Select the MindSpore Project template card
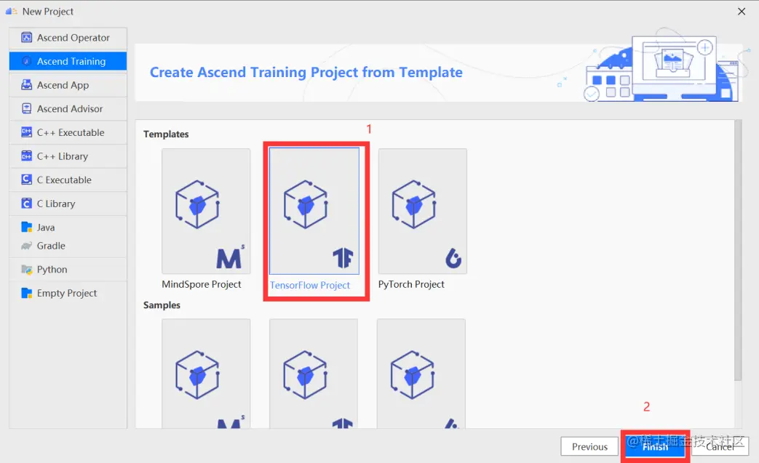The width and height of the screenshot is (759, 463). [206, 212]
